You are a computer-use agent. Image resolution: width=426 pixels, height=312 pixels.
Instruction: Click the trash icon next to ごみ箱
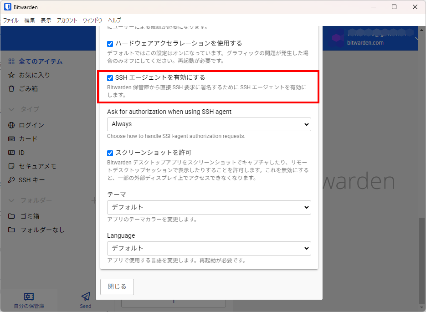[x=11, y=89]
